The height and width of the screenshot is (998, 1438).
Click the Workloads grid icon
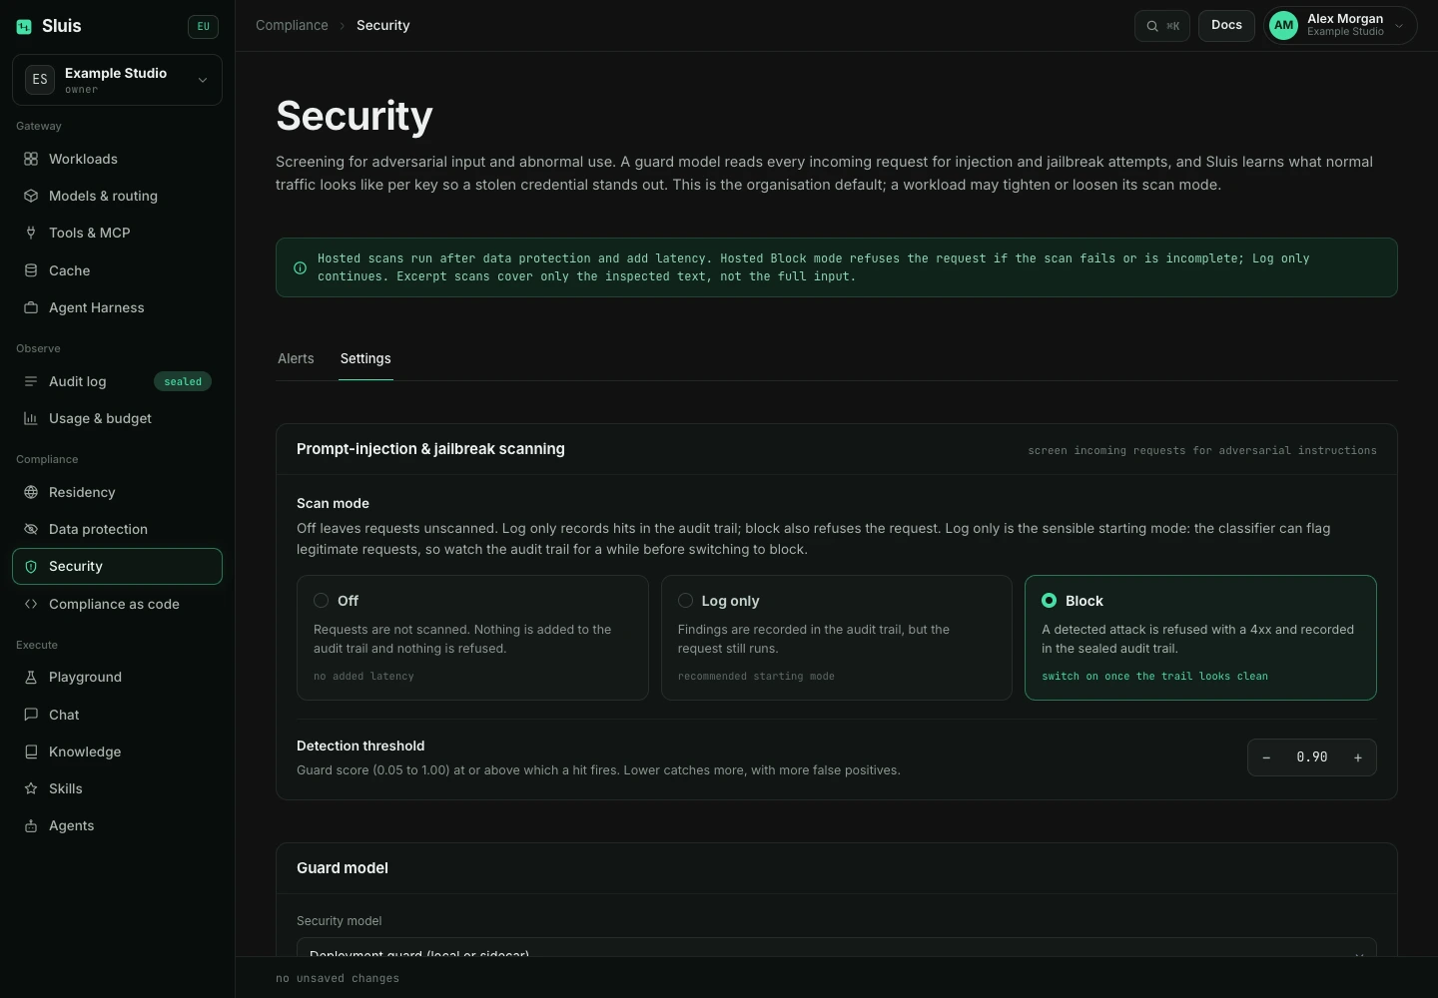[x=31, y=159]
